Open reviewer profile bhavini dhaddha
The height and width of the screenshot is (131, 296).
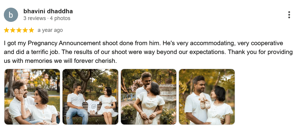coord(48,11)
